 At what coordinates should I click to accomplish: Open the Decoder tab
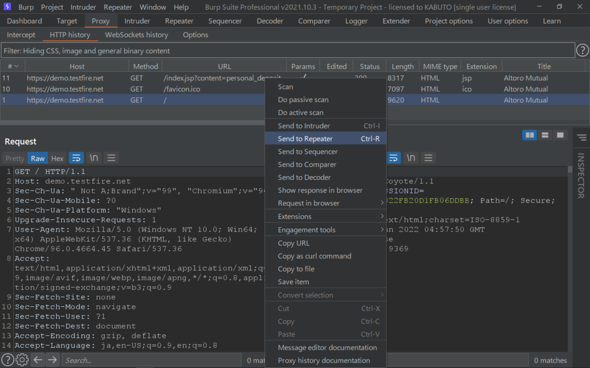coord(270,21)
